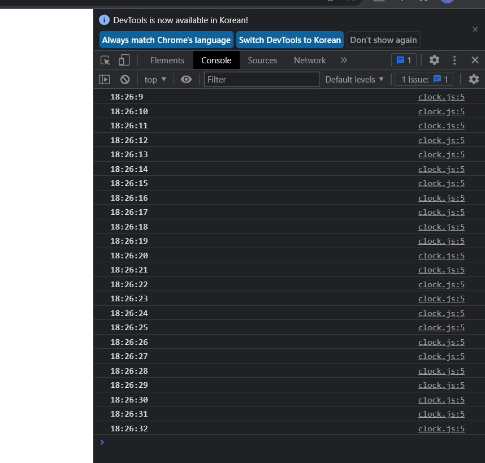This screenshot has height=463, width=485.
Task: Click the info icon in the language banner
Action: pyautogui.click(x=104, y=20)
